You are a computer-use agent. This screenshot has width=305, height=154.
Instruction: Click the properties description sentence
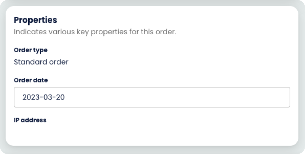point(95,32)
